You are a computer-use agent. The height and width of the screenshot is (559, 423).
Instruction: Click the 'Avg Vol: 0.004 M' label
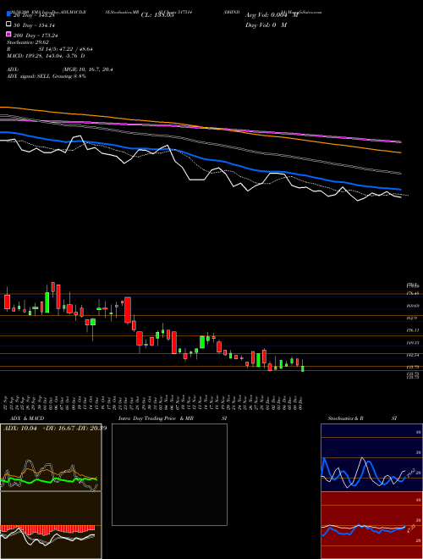pos(272,15)
